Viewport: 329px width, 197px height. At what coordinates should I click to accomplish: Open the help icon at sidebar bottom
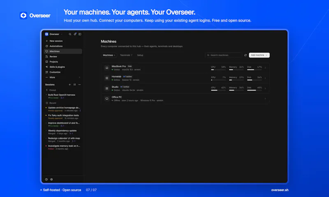[x=46, y=179]
